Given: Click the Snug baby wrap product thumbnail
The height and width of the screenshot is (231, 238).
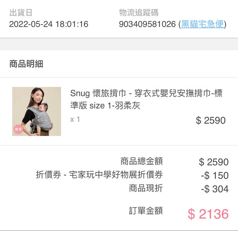Looking at the screenshot, I should pyautogui.click(x=36, y=111).
